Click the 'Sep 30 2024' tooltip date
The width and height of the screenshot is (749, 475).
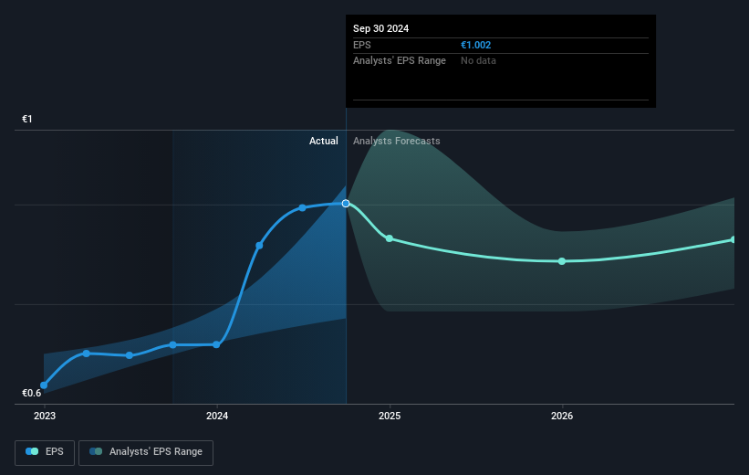click(380, 28)
